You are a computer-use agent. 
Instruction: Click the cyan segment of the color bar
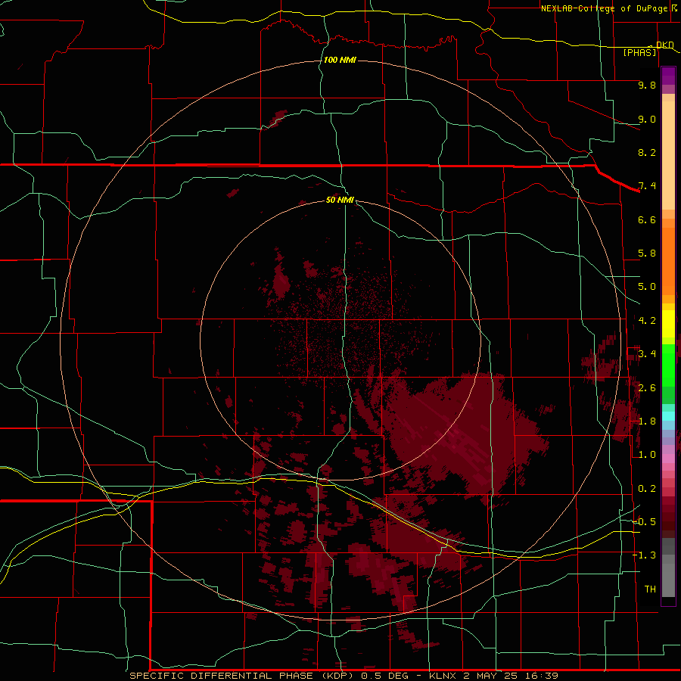click(668, 416)
